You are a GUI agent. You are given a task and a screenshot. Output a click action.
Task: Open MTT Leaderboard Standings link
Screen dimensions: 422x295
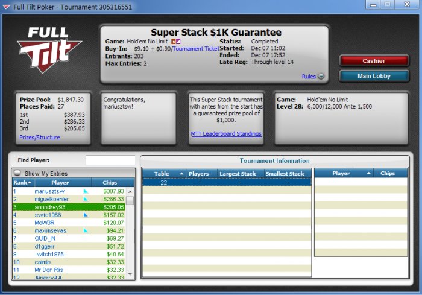click(226, 134)
